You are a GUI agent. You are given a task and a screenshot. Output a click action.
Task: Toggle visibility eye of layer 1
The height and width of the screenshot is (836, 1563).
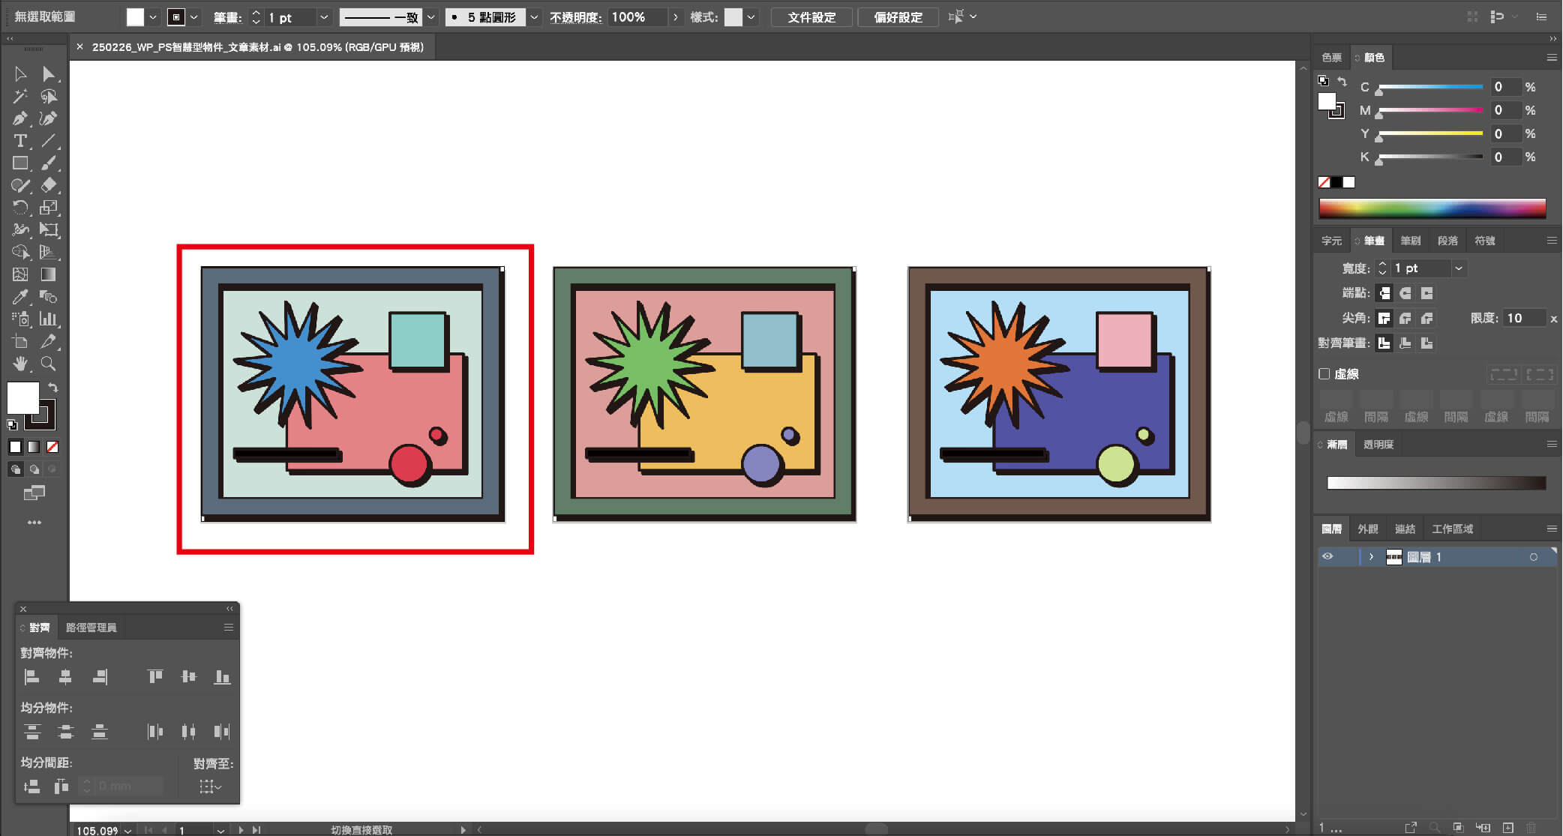(1327, 556)
